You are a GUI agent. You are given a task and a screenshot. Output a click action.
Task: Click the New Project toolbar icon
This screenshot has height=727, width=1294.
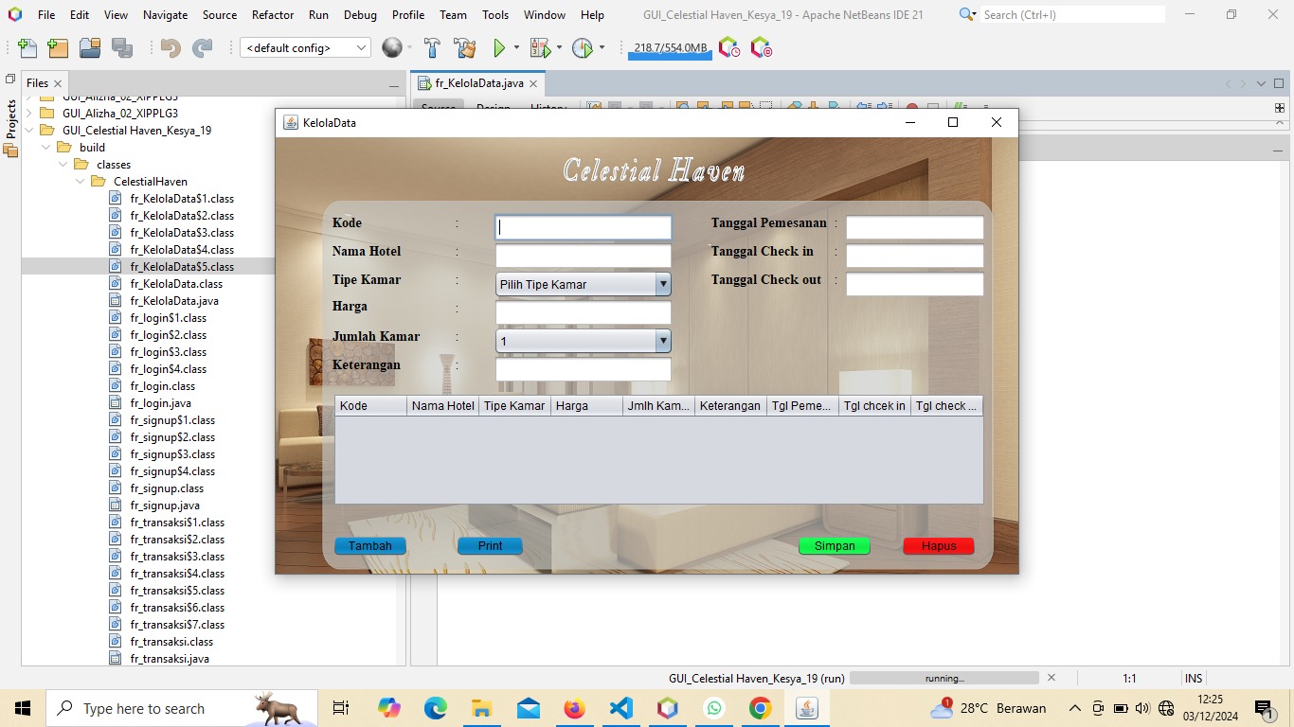point(58,48)
